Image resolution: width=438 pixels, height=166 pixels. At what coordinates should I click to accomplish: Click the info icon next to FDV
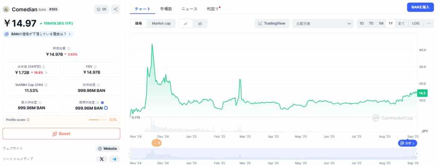pyautogui.click(x=95, y=67)
